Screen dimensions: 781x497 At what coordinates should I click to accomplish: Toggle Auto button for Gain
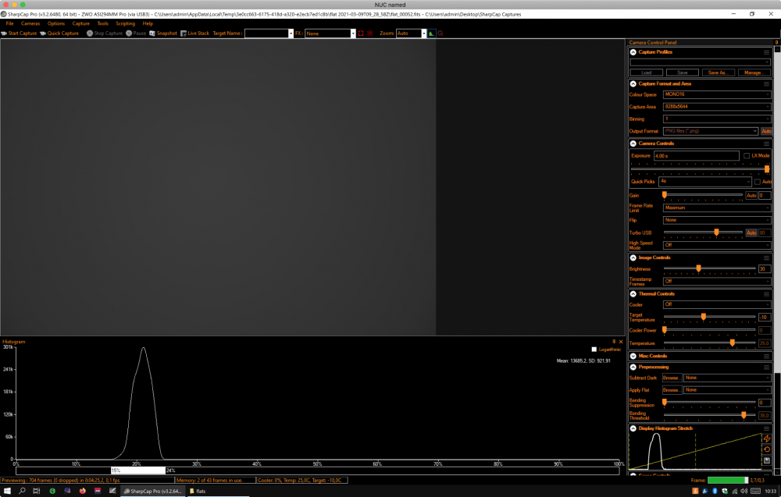point(751,196)
